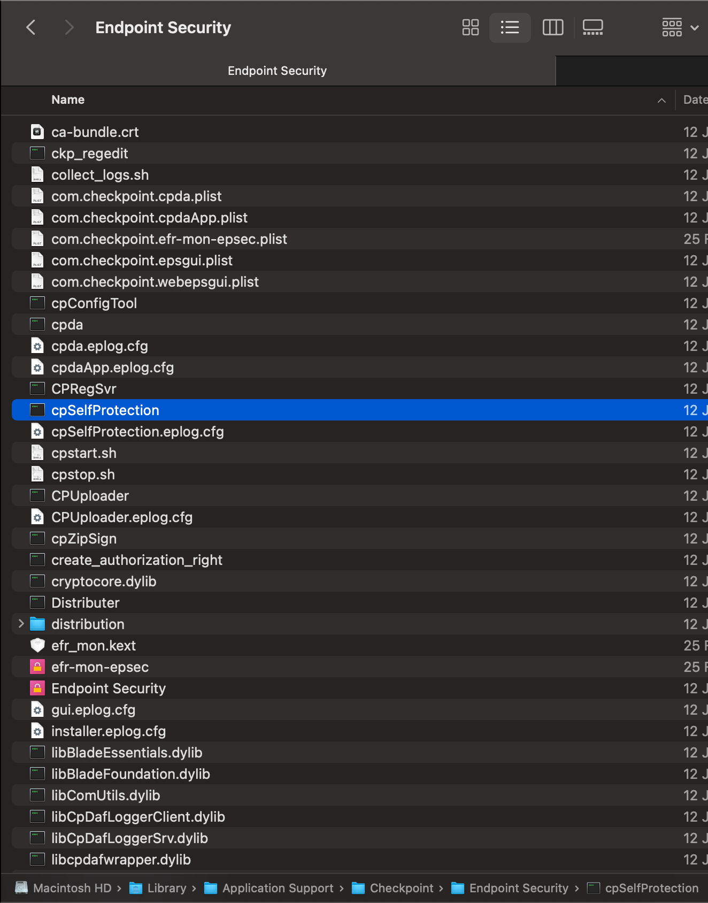Click the efr-mon-epsec lock app icon
Image resolution: width=708 pixels, height=903 pixels.
(x=37, y=667)
